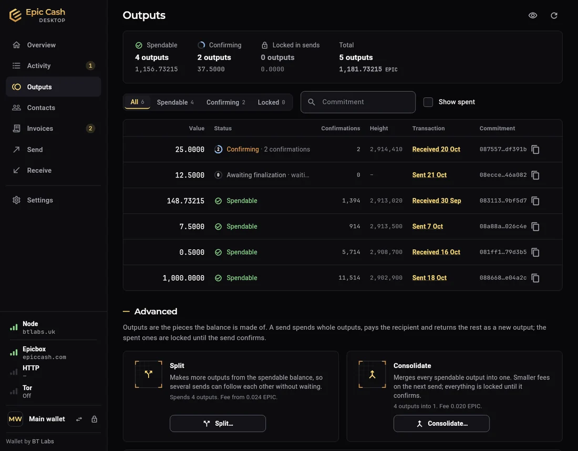This screenshot has height=451, width=578.
Task: Sort by the Confirmations column header
Action: pyautogui.click(x=340, y=128)
